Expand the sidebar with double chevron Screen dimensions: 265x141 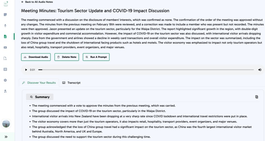pyautogui.click(x=6, y=137)
